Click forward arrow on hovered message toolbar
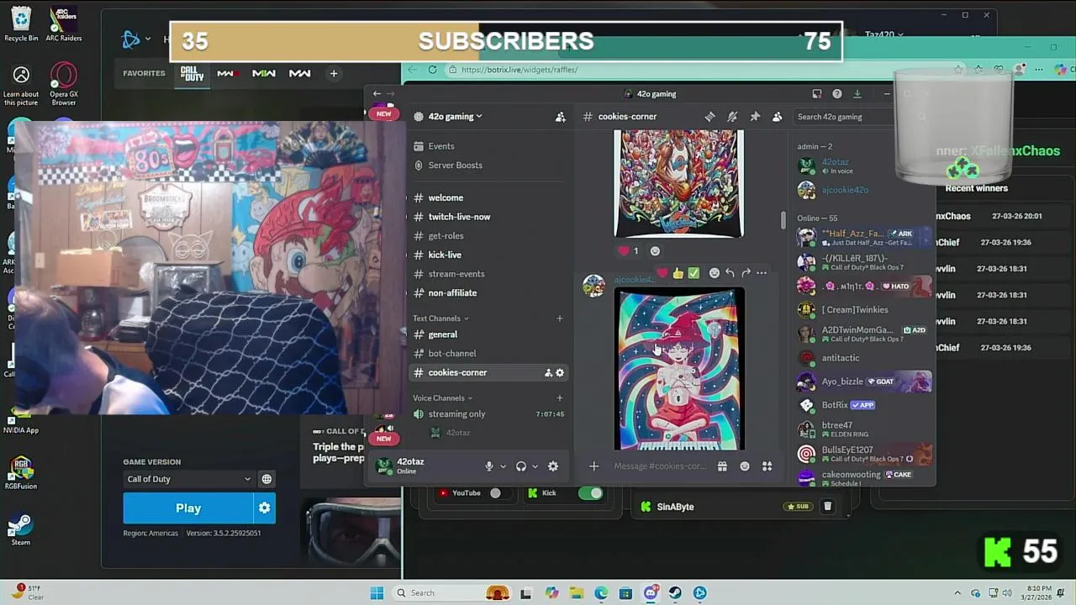 point(746,273)
